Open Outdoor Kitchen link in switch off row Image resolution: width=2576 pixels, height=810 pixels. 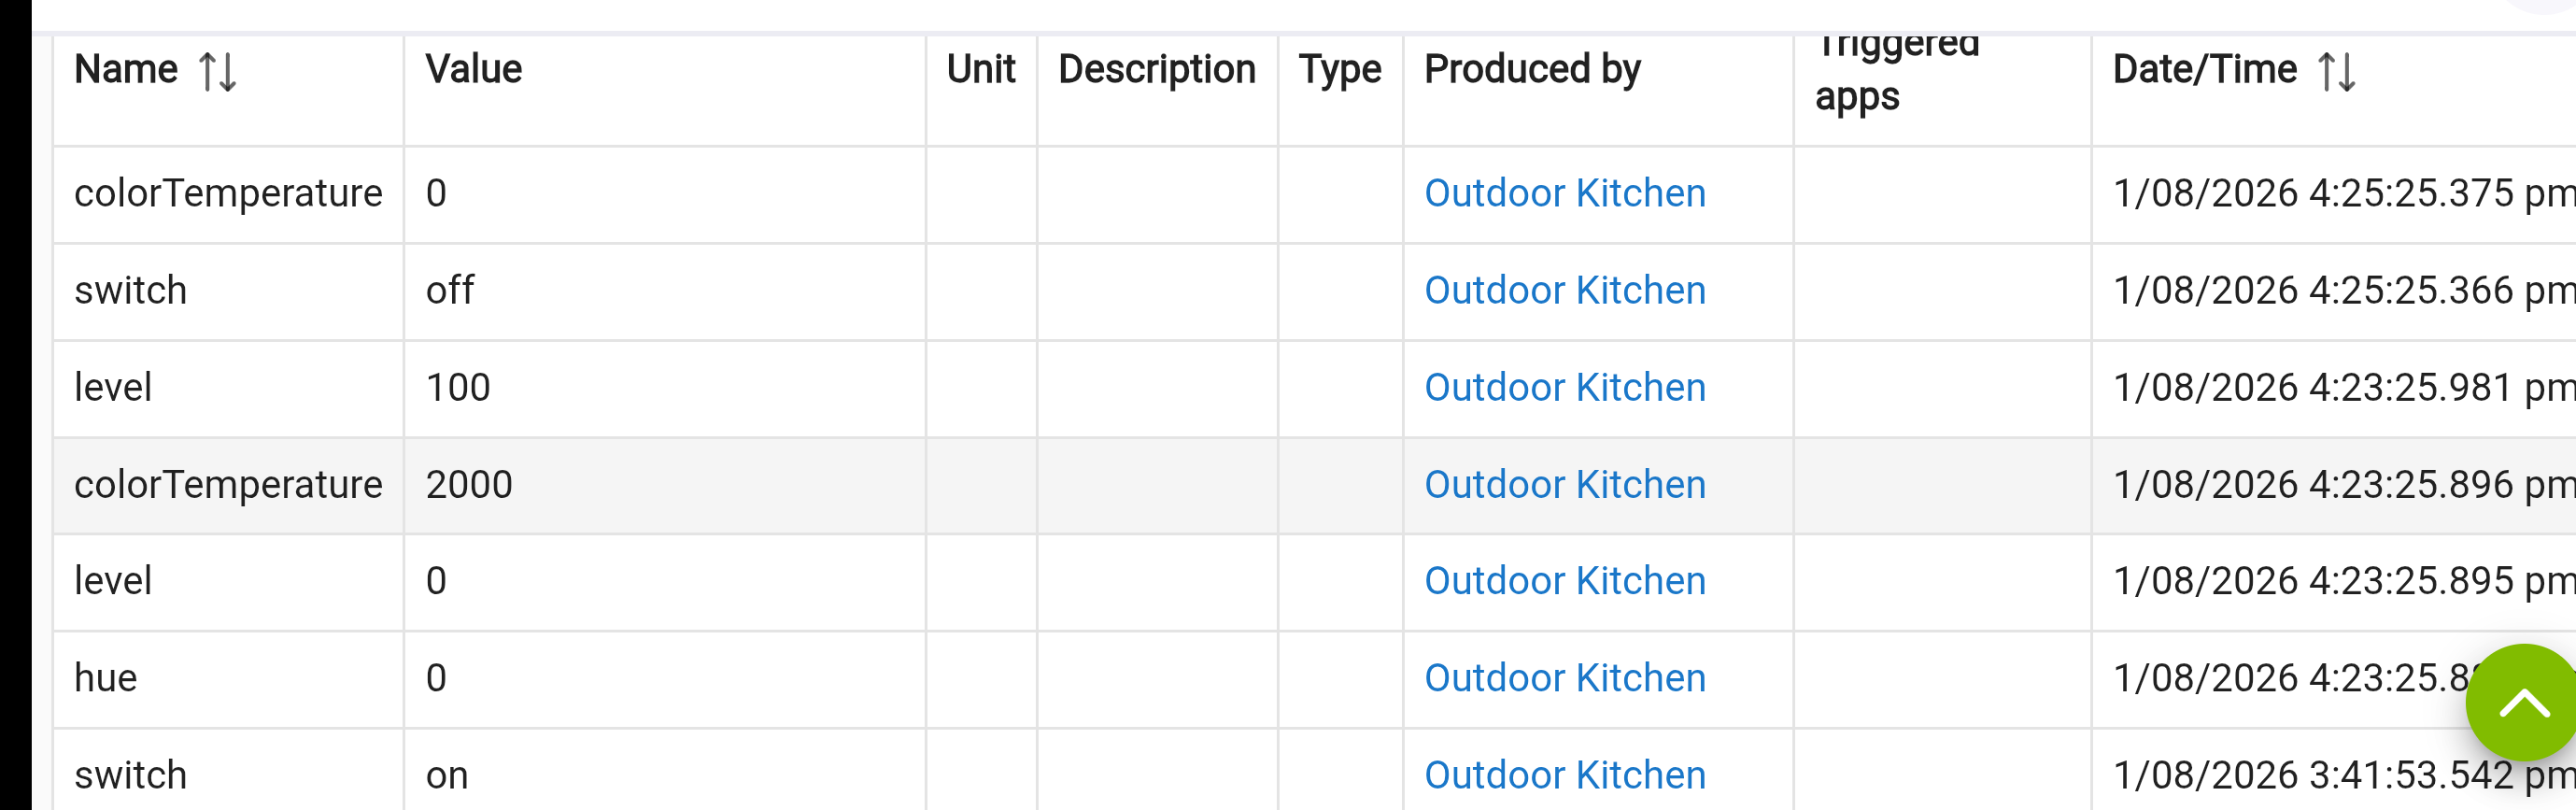pos(1564,290)
